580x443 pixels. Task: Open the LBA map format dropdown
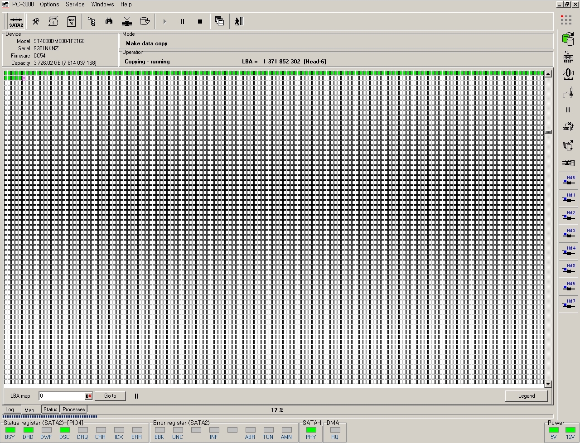click(89, 396)
